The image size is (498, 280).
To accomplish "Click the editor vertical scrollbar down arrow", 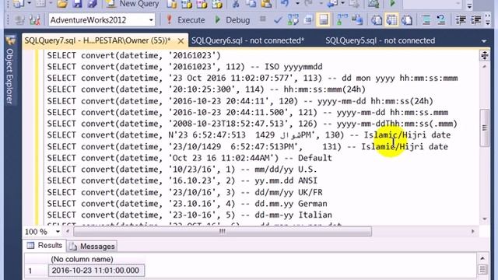I will [484, 219].
